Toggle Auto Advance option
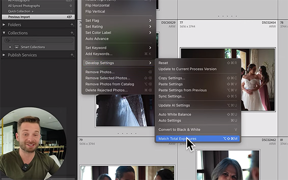 click(x=118, y=39)
